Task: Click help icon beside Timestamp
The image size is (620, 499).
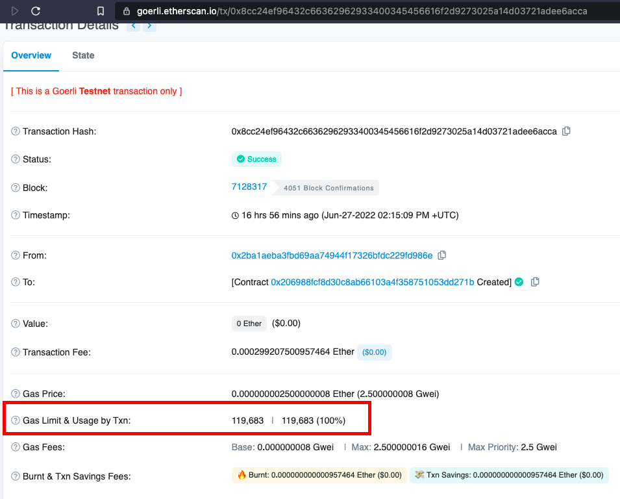Action: point(16,215)
